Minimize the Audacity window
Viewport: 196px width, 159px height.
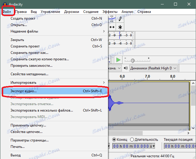coord(162,4)
